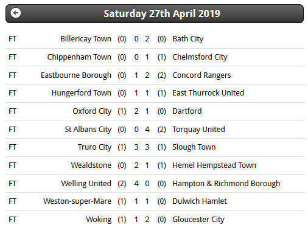The width and height of the screenshot is (308, 233).
Task: Click Eastbourne Borough team name
Action: pyautogui.click(x=76, y=75)
